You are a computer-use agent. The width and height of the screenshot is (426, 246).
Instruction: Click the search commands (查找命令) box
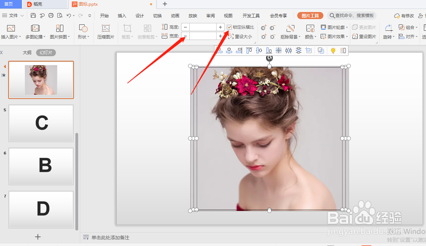(352, 16)
